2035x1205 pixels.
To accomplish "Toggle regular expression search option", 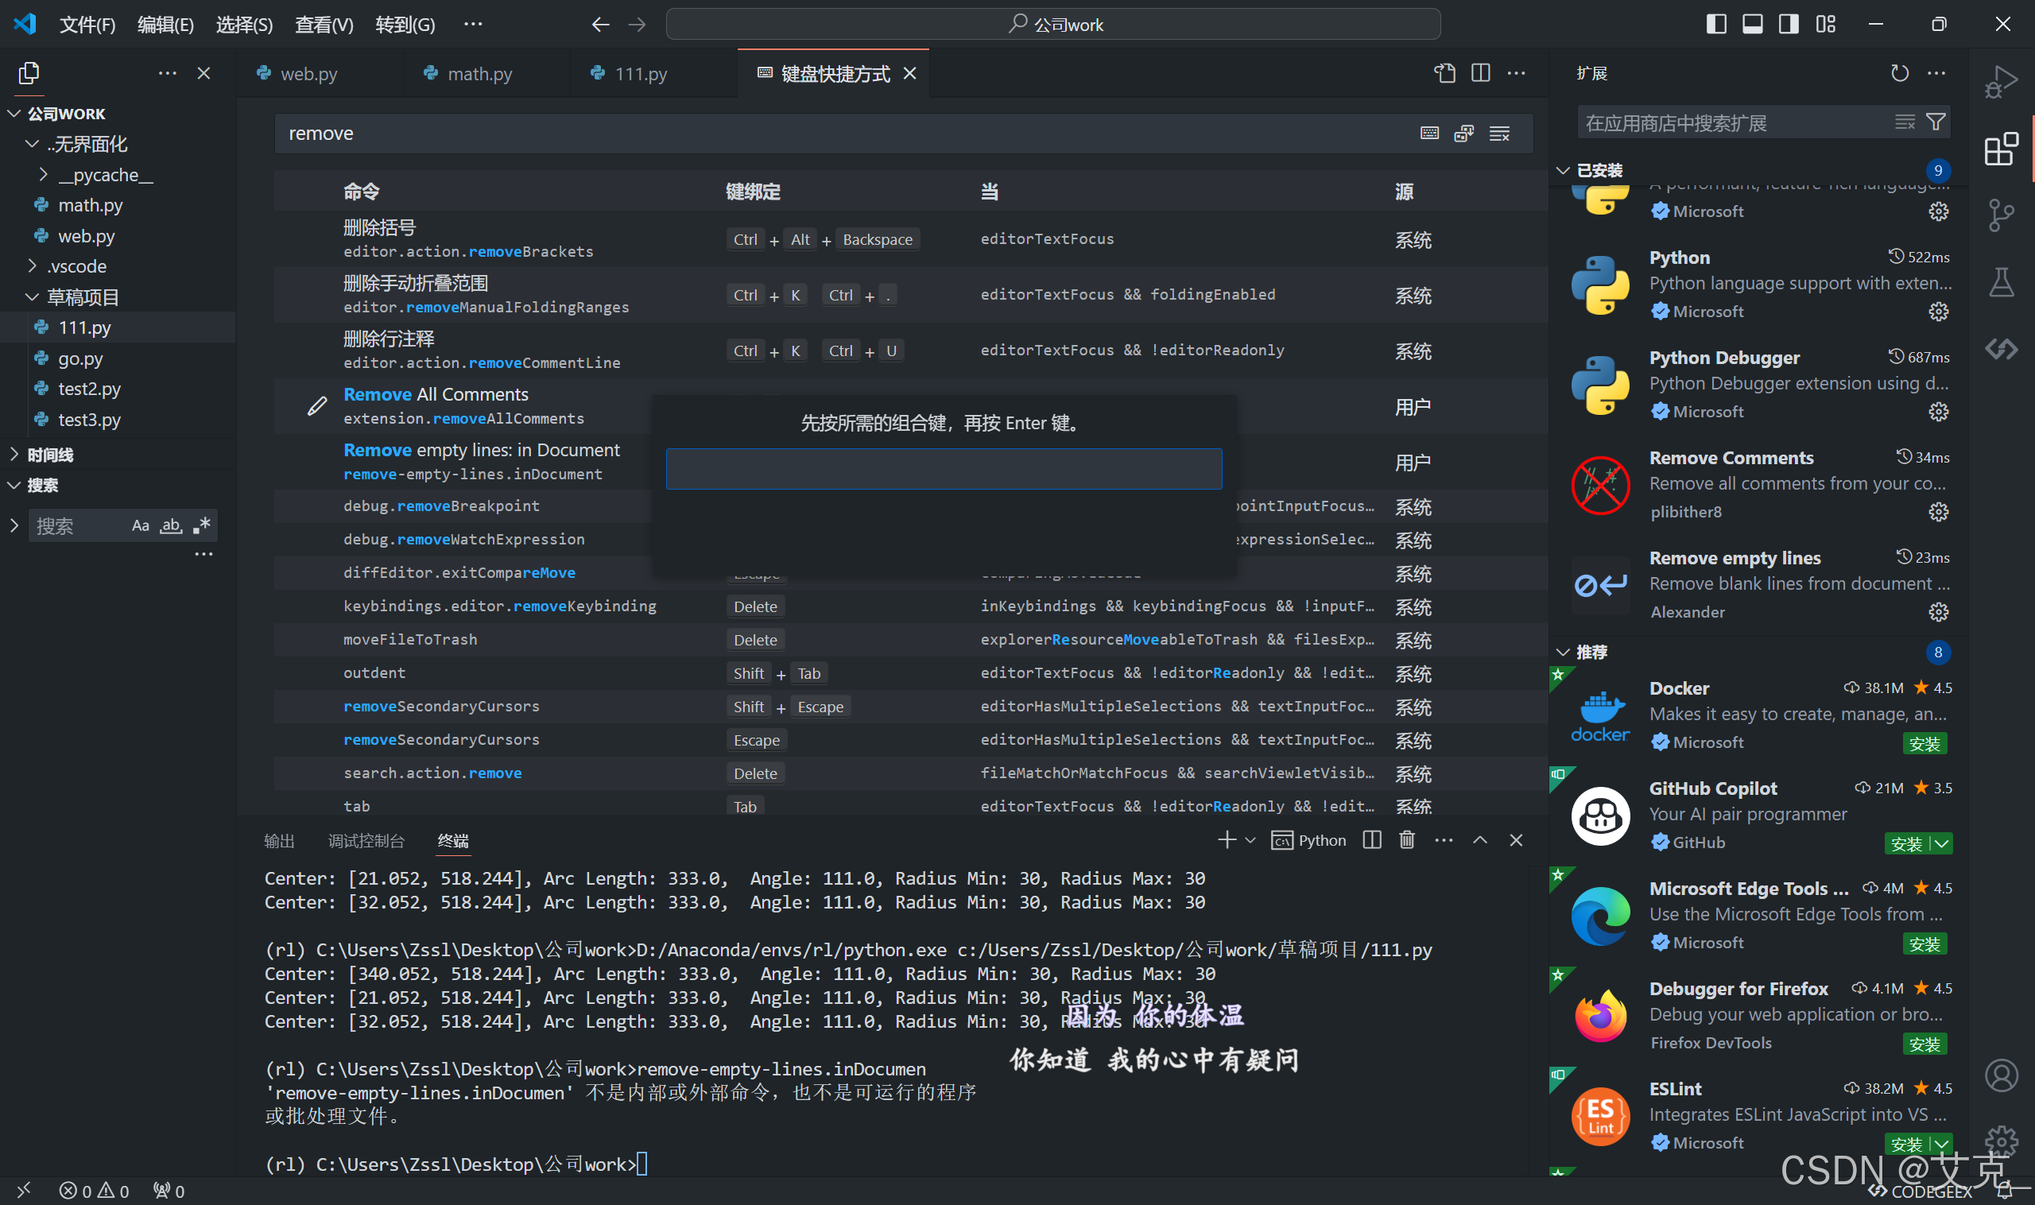I will coord(201,525).
